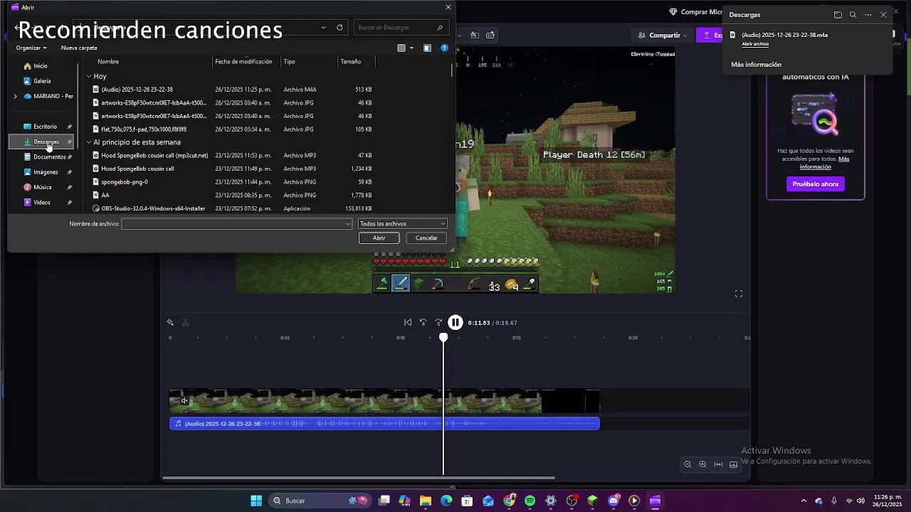Click Pruébalo ahora button
Viewport: 911px width, 512px height.
coord(816,184)
